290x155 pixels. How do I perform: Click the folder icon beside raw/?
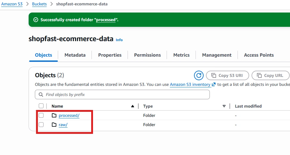click(x=54, y=125)
